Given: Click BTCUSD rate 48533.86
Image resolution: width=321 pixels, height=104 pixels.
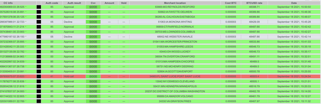Looking at the screenshot, I should tap(254, 42).
